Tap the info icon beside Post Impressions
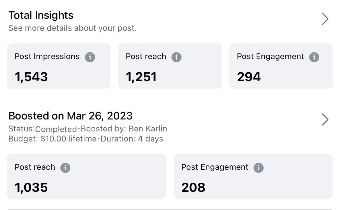 pos(90,57)
